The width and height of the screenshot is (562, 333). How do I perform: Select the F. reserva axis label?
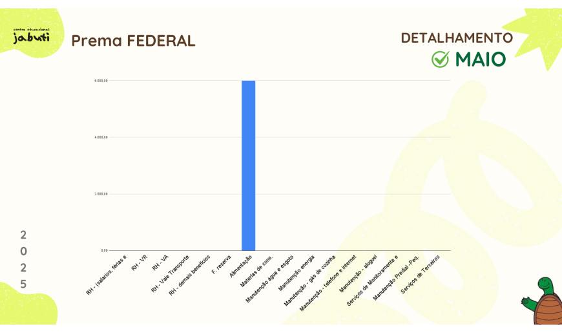(222, 264)
